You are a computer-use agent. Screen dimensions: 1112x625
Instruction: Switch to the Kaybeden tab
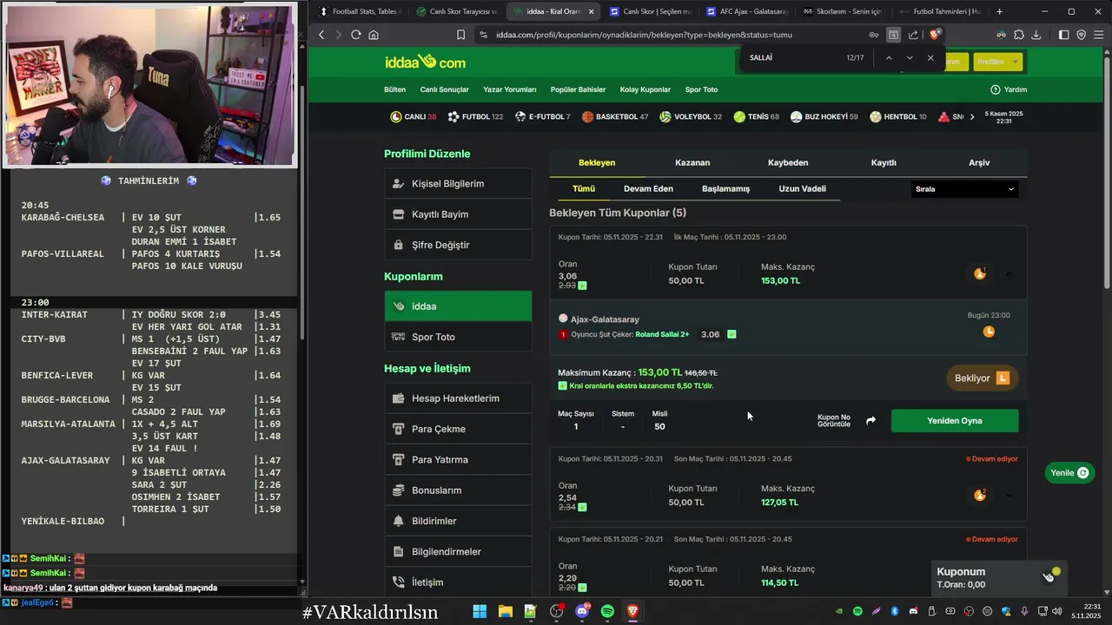[x=788, y=162]
